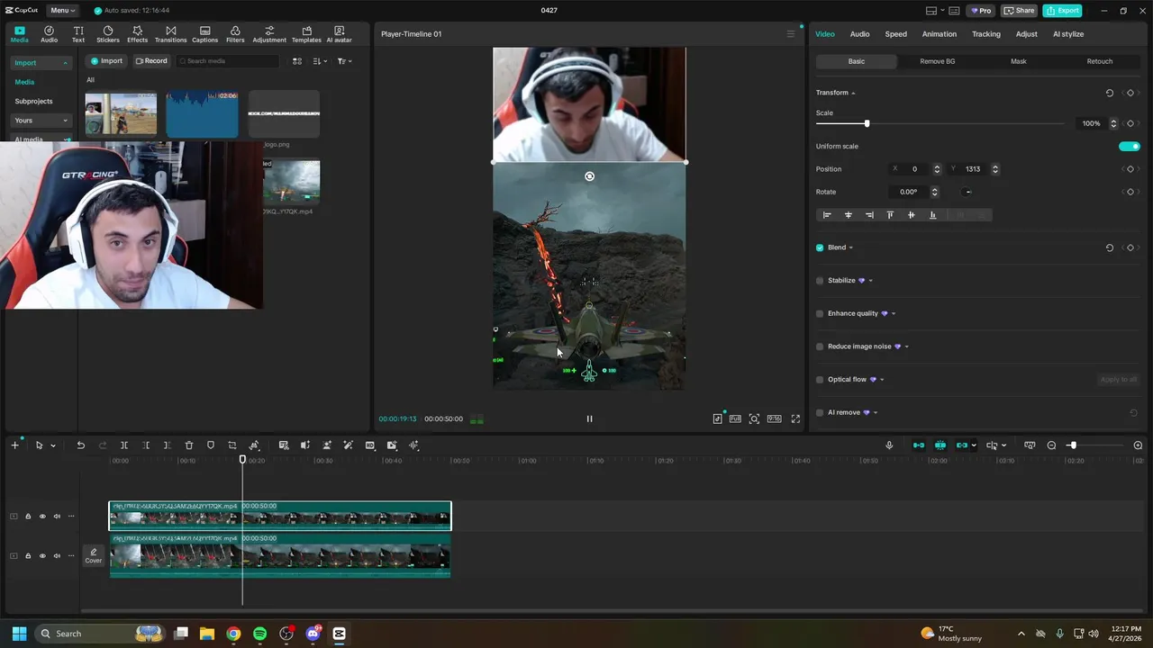This screenshot has width=1153, height=648.
Task: Open the Effects panel
Action: pyautogui.click(x=137, y=34)
